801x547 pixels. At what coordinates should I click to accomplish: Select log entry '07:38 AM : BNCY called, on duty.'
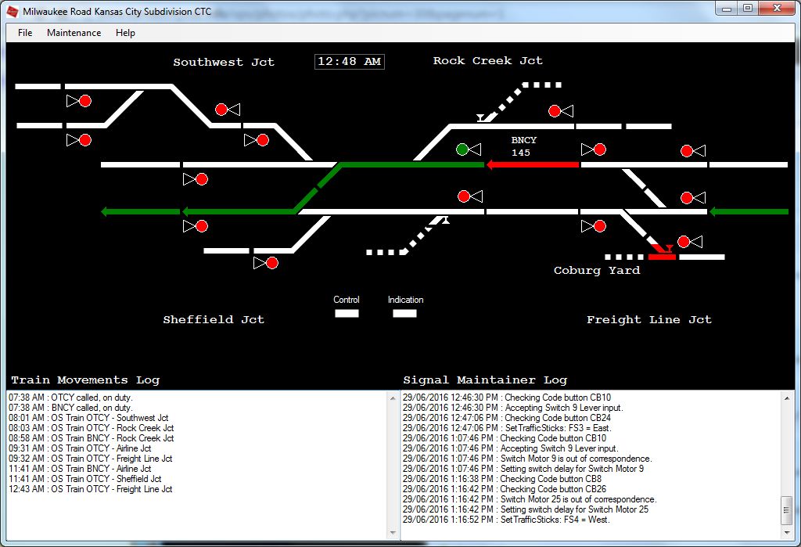[x=70, y=408]
